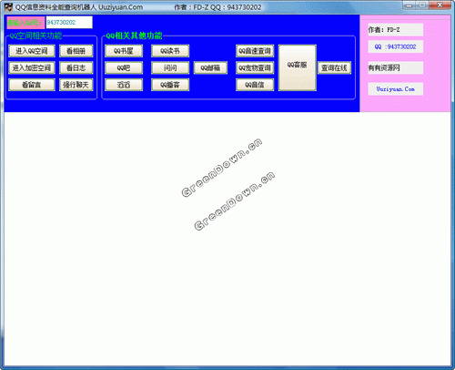Viewport: 455px width, 370px height.
Task: Open the QQ书屋 button
Action: tap(124, 51)
